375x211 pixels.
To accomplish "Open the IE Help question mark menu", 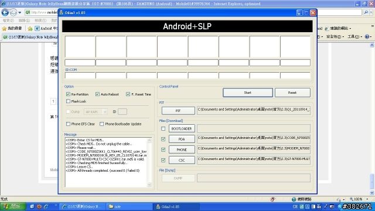I will coord(368,36).
